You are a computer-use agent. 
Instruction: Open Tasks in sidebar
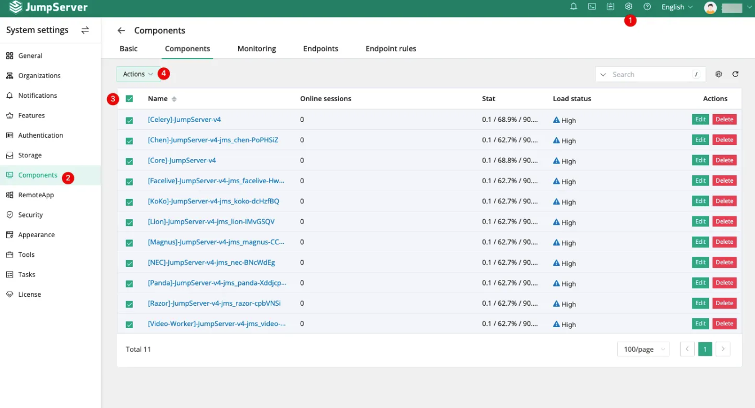tap(50, 274)
